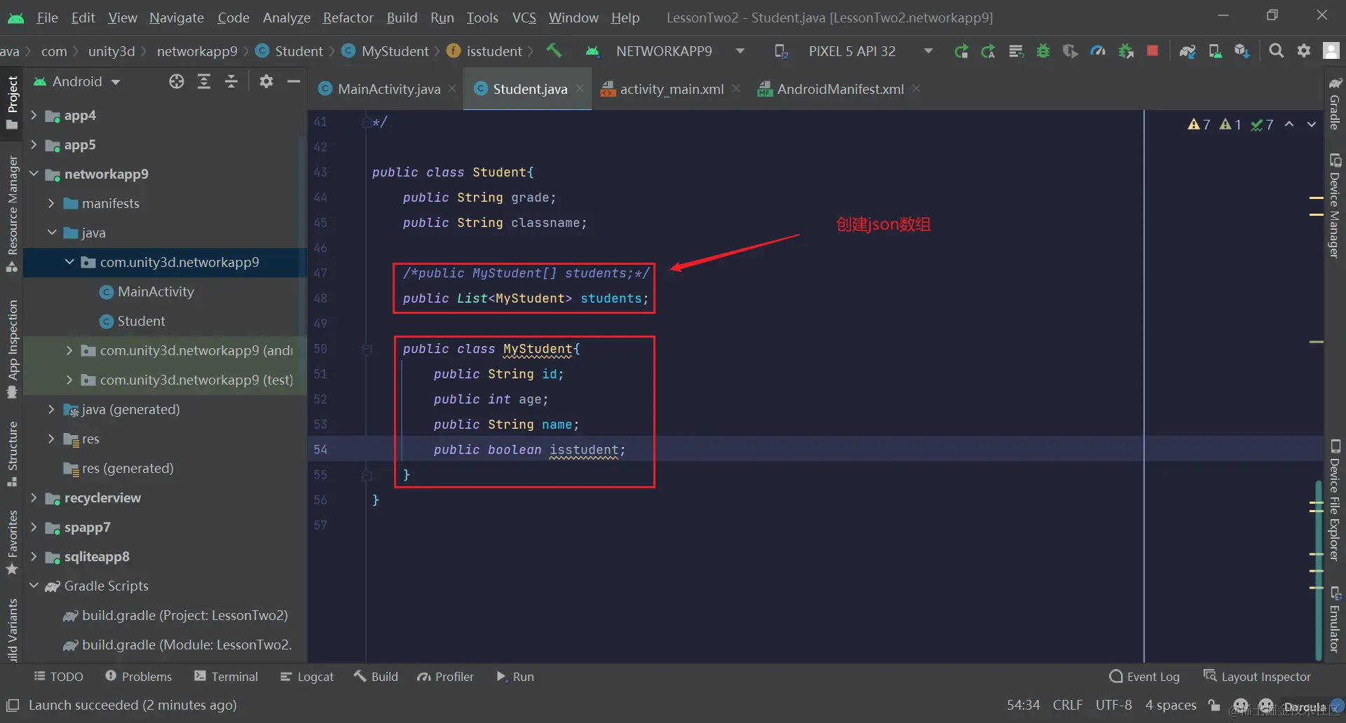The image size is (1346, 723).
Task: Jump to next highlighted error arrow
Action: [x=1312, y=125]
